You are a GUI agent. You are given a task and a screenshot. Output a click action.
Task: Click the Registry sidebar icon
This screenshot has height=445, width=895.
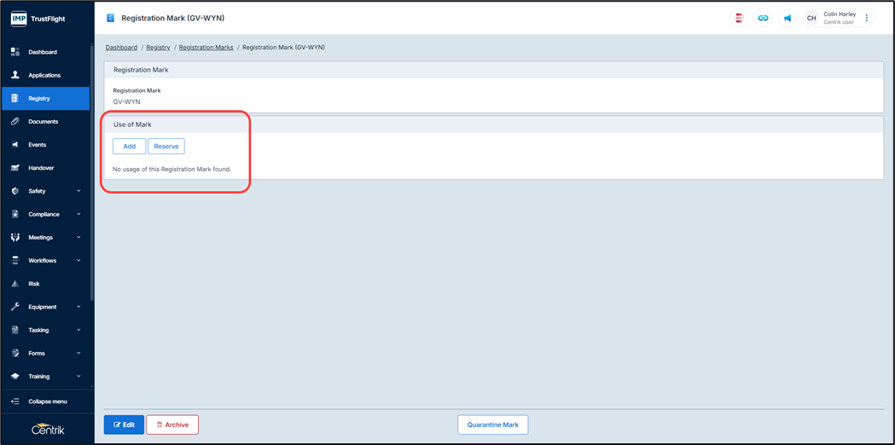pyautogui.click(x=16, y=98)
